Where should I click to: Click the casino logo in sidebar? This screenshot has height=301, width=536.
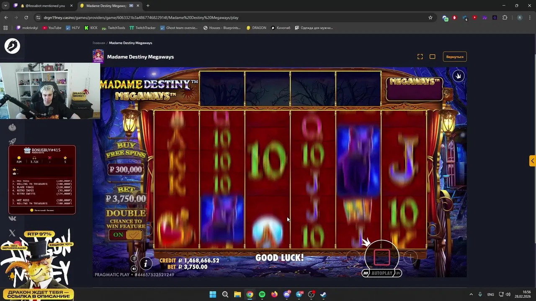(x=12, y=46)
